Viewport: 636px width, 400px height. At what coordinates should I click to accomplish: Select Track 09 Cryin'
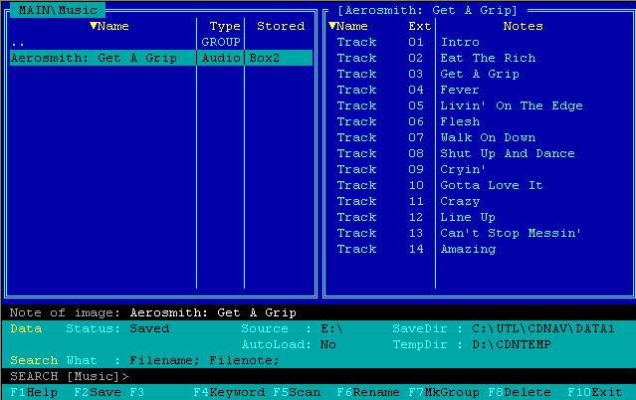(x=480, y=169)
